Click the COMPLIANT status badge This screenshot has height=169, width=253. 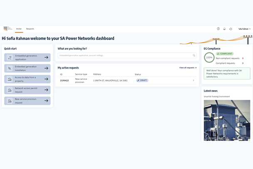(225, 54)
